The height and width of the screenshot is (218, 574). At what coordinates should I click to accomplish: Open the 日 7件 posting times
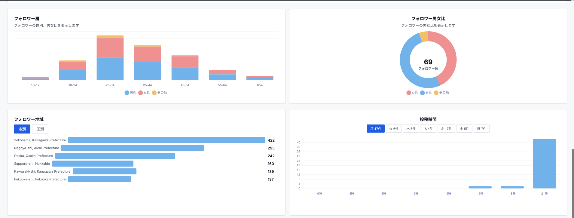click(481, 129)
